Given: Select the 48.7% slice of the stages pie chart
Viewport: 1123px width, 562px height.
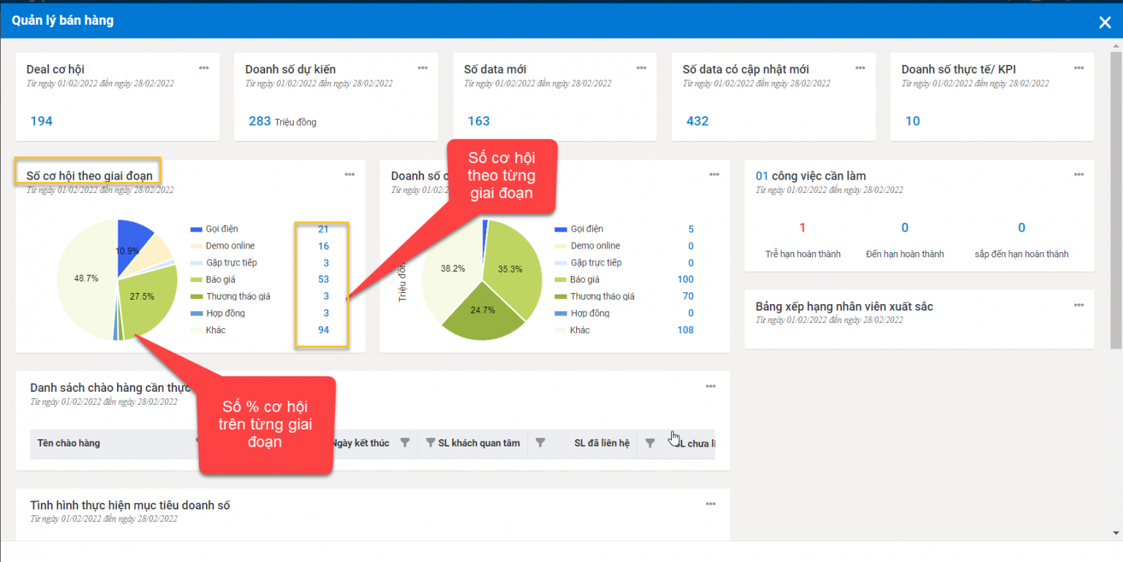Looking at the screenshot, I should click(x=88, y=278).
